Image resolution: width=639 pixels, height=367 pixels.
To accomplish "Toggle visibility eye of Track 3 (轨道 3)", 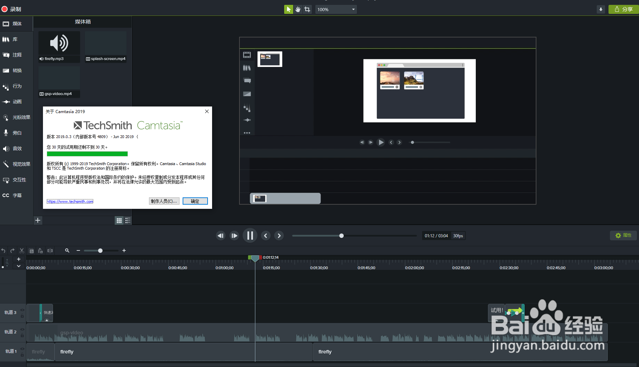I will click(22, 310).
